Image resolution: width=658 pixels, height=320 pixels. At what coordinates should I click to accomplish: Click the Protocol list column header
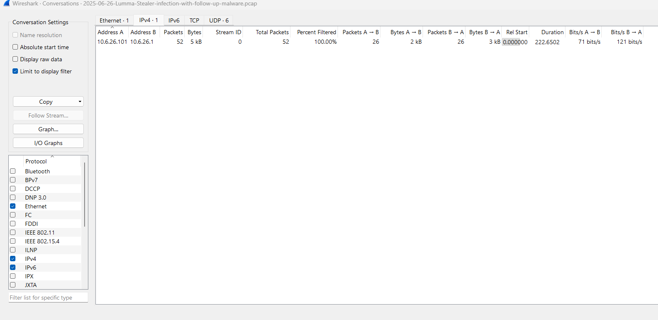click(x=53, y=161)
